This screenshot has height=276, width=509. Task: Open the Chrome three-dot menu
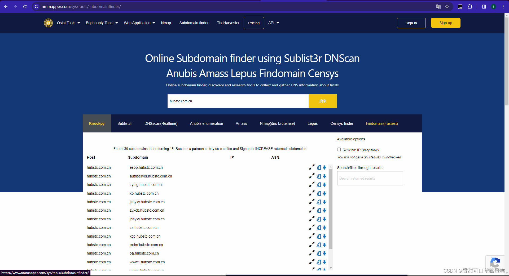[x=503, y=7]
